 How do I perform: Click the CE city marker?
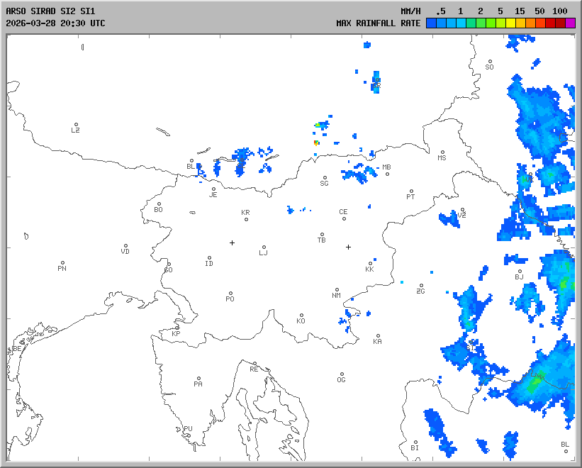pos(344,218)
